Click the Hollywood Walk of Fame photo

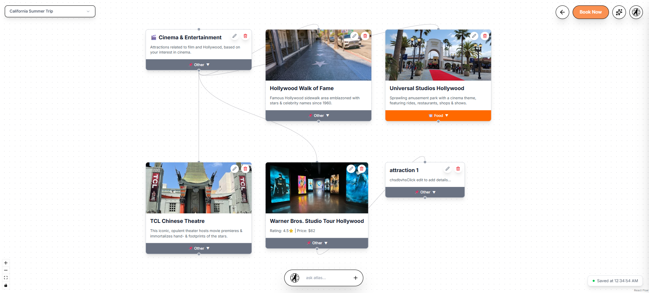tap(318, 55)
